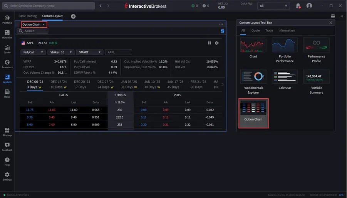Go forward with the right arrow

(x=108, y=6)
